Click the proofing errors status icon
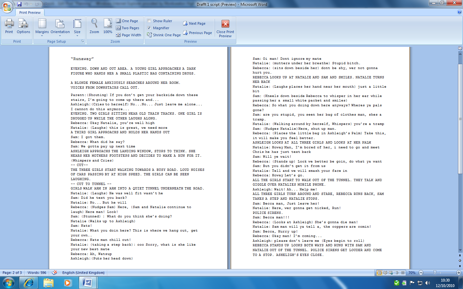 point(55,273)
